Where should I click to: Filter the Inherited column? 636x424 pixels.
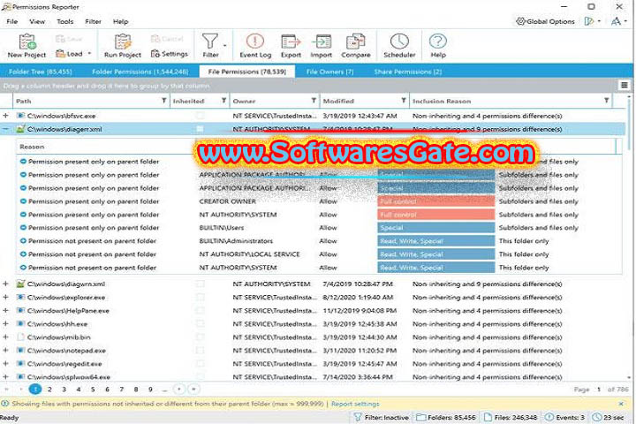point(223,101)
